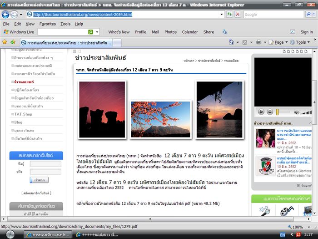Click the Sign in link
Viewport: 318px width, 239px height.
tap(307, 32)
